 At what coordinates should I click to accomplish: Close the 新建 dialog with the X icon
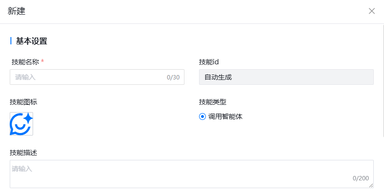click(371, 11)
